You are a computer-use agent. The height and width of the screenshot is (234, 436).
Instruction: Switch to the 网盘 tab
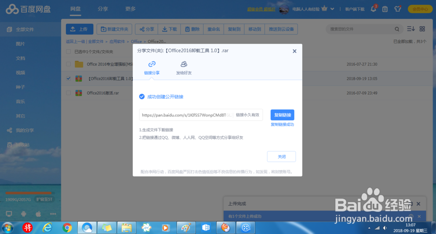coord(75,9)
